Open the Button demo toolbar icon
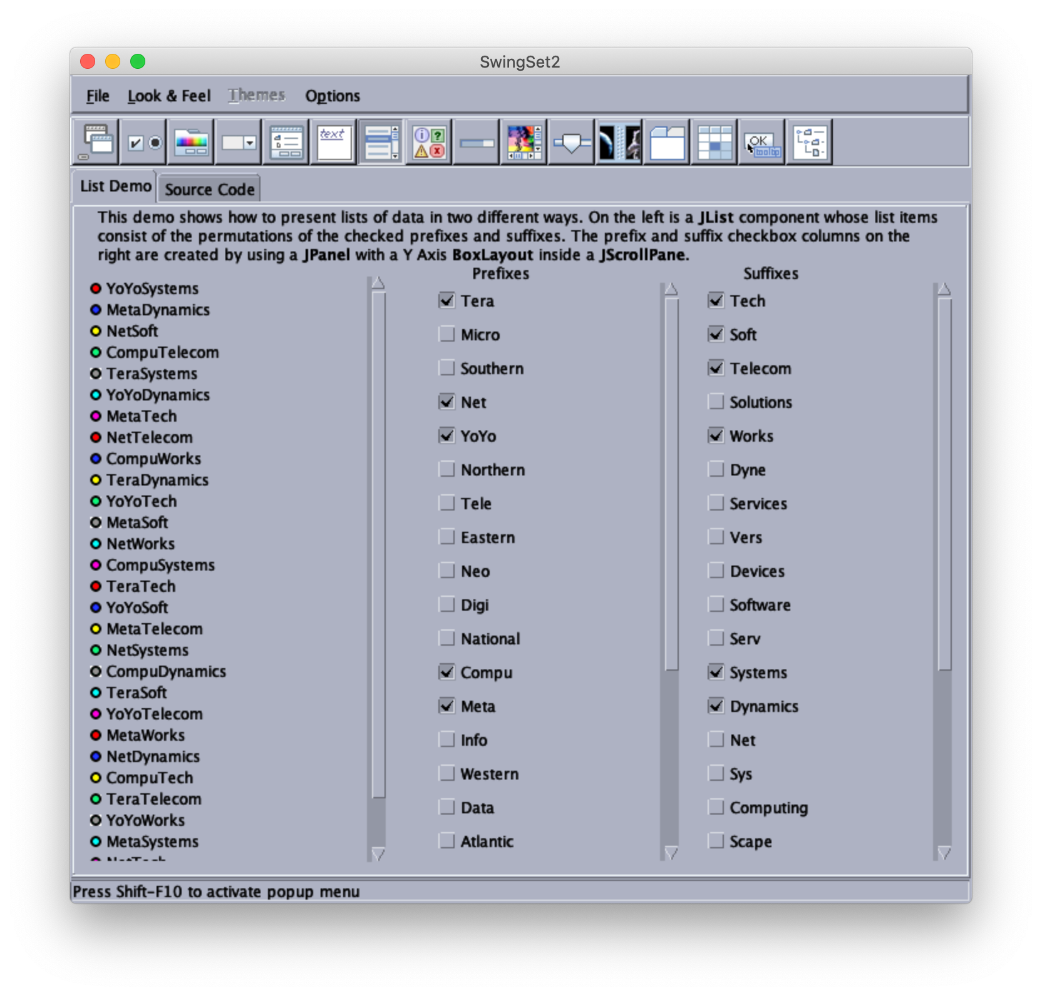Viewport: 1042px width, 996px height. tap(144, 142)
